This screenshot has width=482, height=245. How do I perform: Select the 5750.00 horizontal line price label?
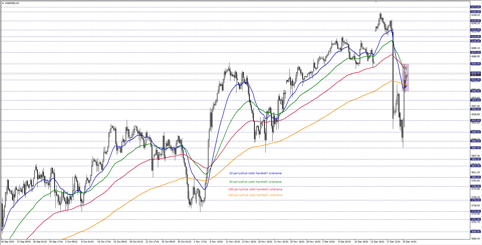click(475, 200)
